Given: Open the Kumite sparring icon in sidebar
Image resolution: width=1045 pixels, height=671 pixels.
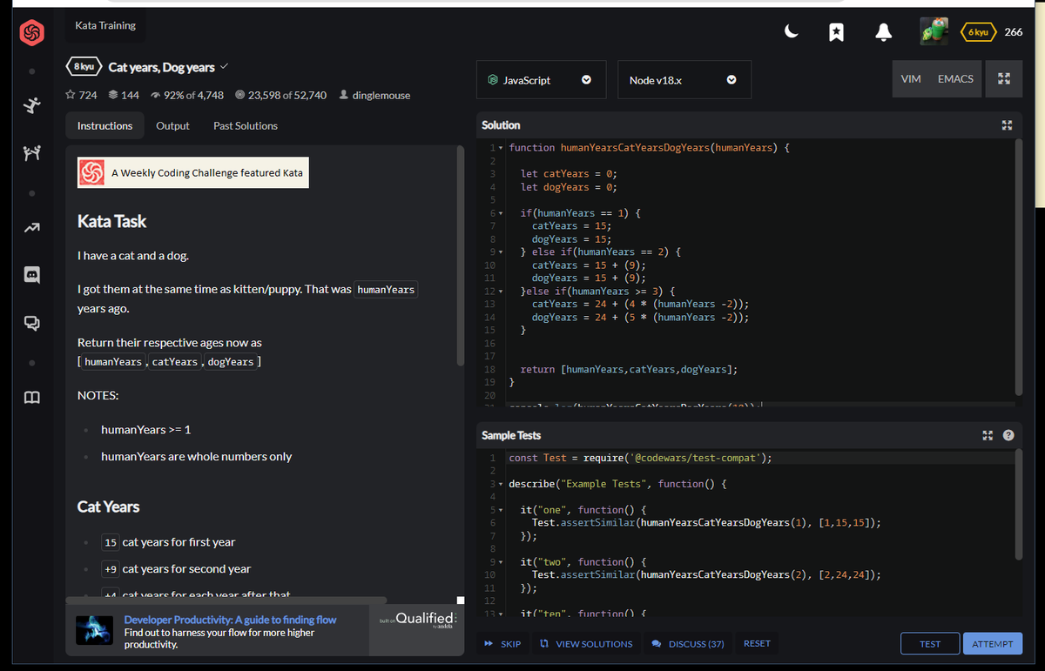Looking at the screenshot, I should click(x=31, y=155).
